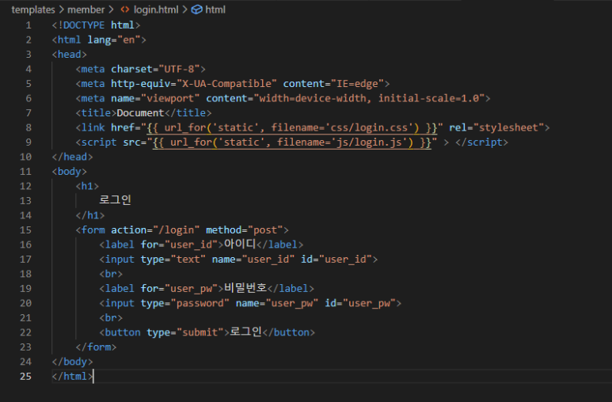Expand breadcrumb chevron after login.html
This screenshot has height=402, width=612.
pos(184,9)
